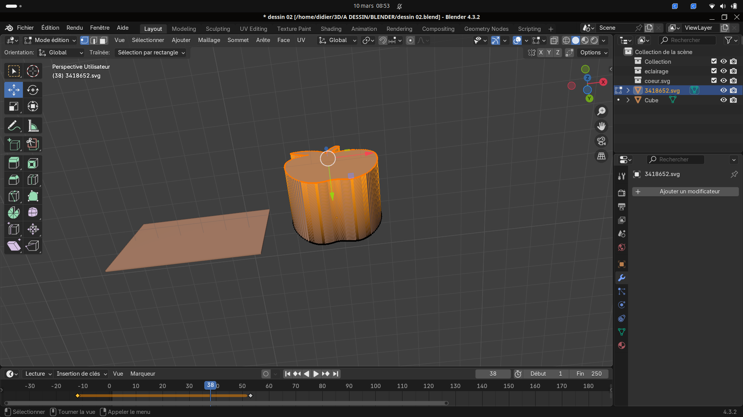Select the Annotate pencil tool
The image size is (743, 417).
pos(14,126)
